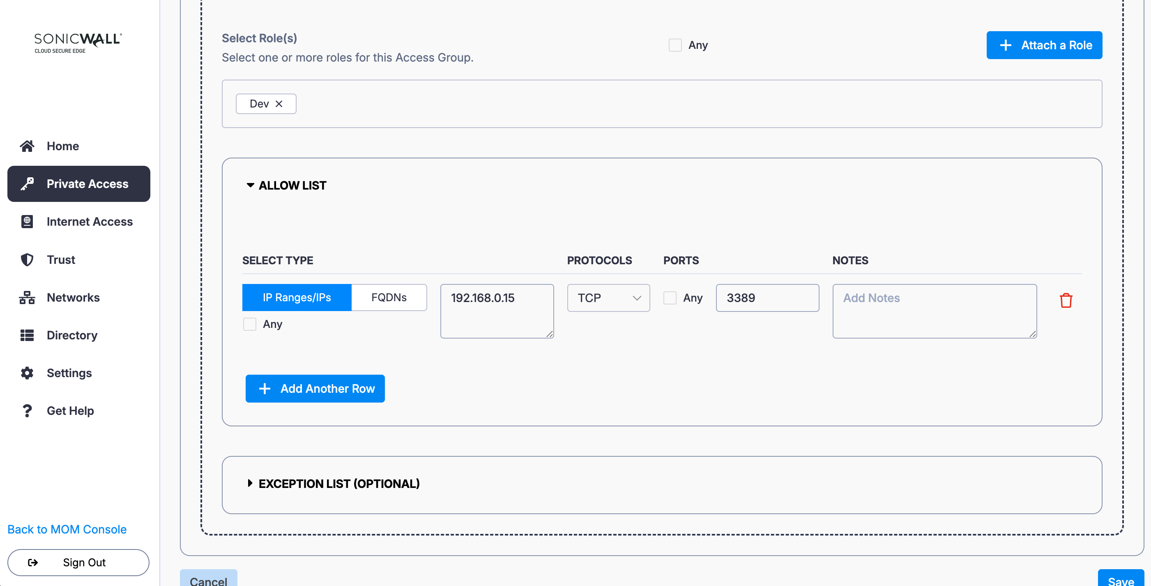The height and width of the screenshot is (586, 1151).
Task: Click the Internet Access globe icon
Action: [27, 221]
